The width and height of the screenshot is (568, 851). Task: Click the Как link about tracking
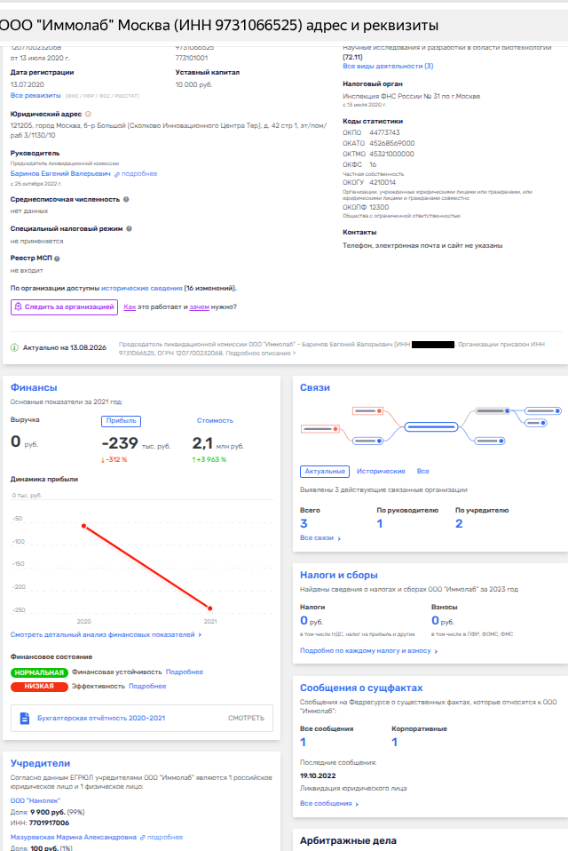pyautogui.click(x=130, y=306)
